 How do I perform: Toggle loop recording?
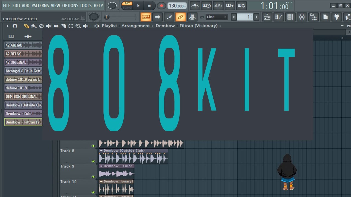(241, 5)
